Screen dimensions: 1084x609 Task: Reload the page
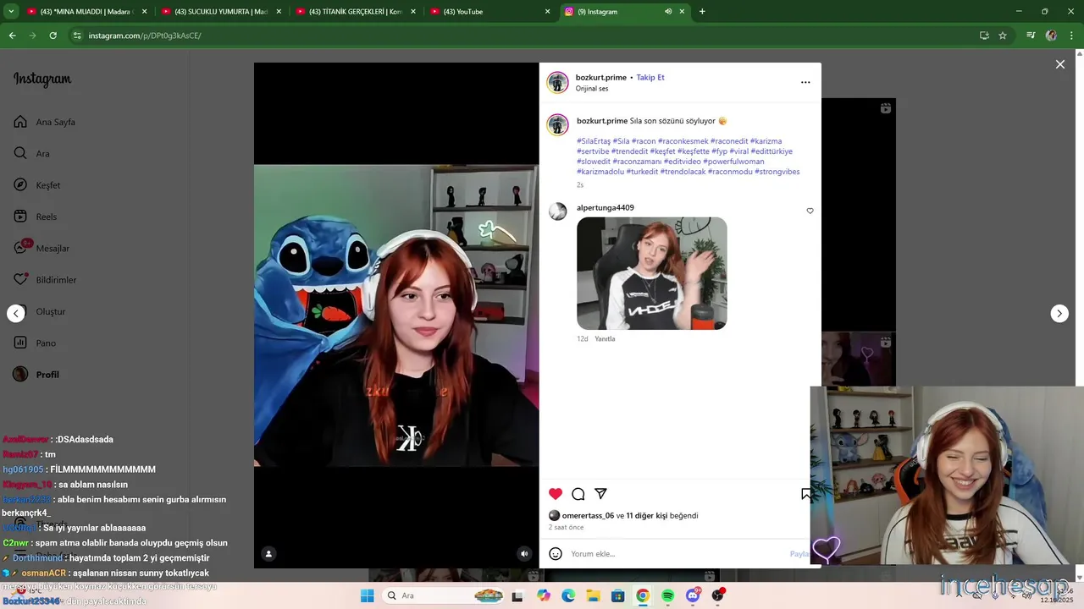coord(53,36)
